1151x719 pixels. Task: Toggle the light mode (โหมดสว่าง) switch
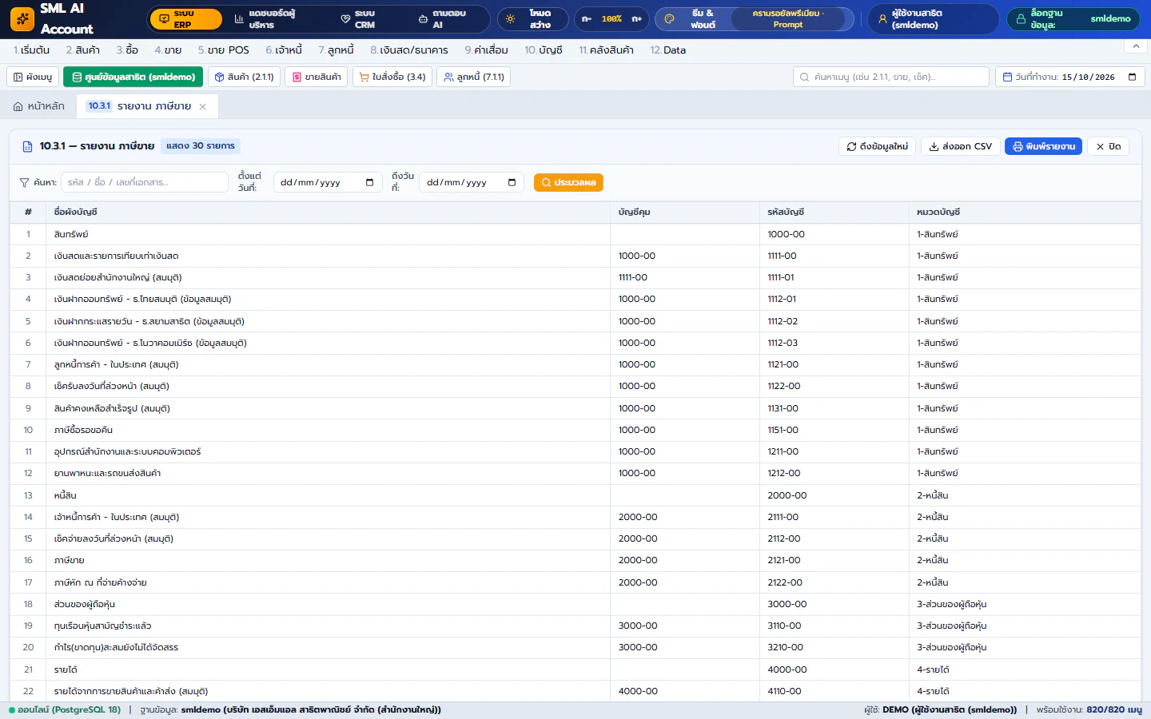pos(532,18)
